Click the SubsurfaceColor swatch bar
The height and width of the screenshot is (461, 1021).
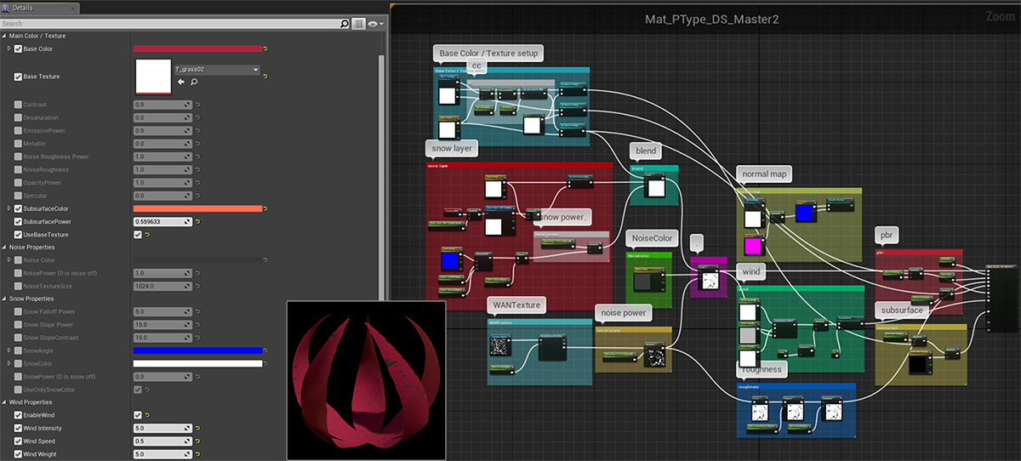point(197,208)
